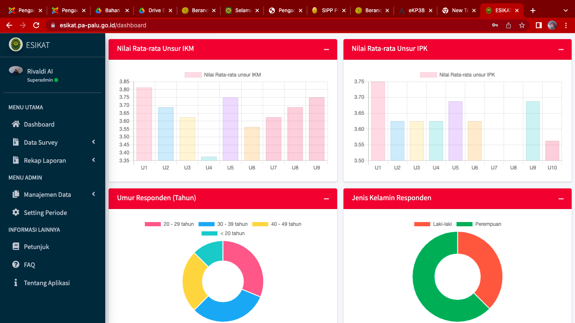Click the Dashboard home icon in sidebar

(x=16, y=124)
